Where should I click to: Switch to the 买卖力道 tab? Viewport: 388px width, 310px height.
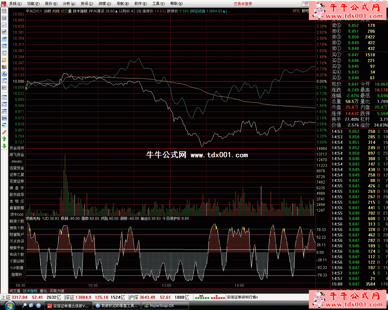coord(57,291)
